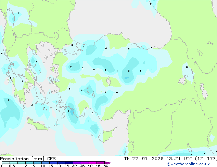This screenshot has height=167, width=217.
Task: Select the legend swatch between 5 and 10
Action: point(37,163)
